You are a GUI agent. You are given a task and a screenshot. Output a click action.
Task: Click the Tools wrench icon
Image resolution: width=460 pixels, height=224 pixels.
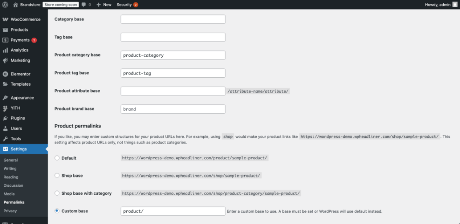(5, 139)
